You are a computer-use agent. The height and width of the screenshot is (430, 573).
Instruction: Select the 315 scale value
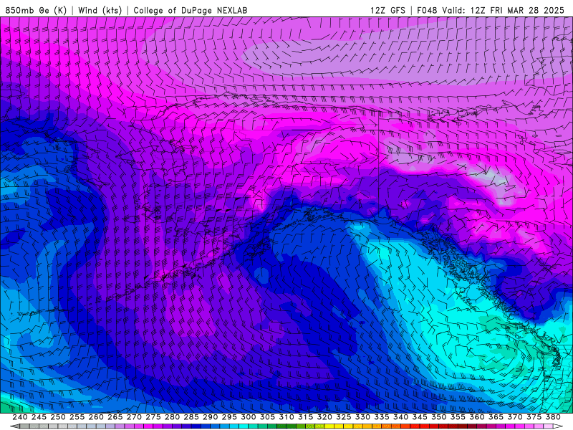(x=306, y=417)
